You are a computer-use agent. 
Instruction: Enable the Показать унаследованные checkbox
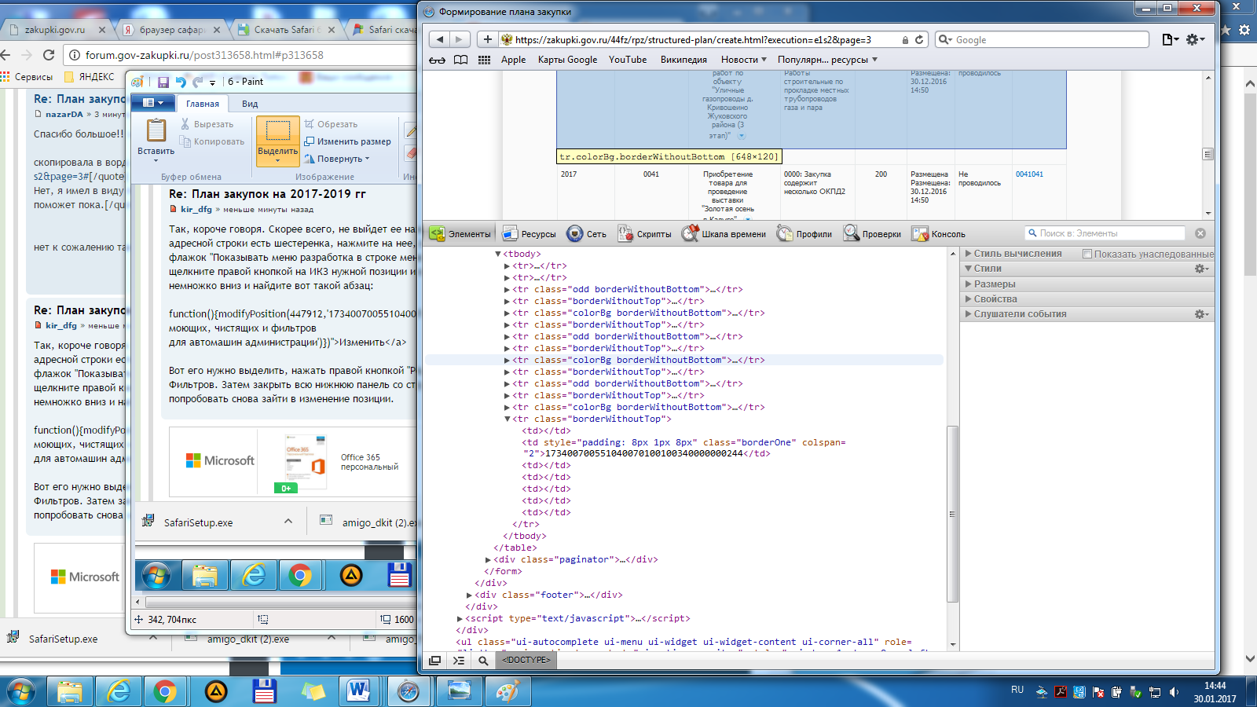tap(1087, 254)
